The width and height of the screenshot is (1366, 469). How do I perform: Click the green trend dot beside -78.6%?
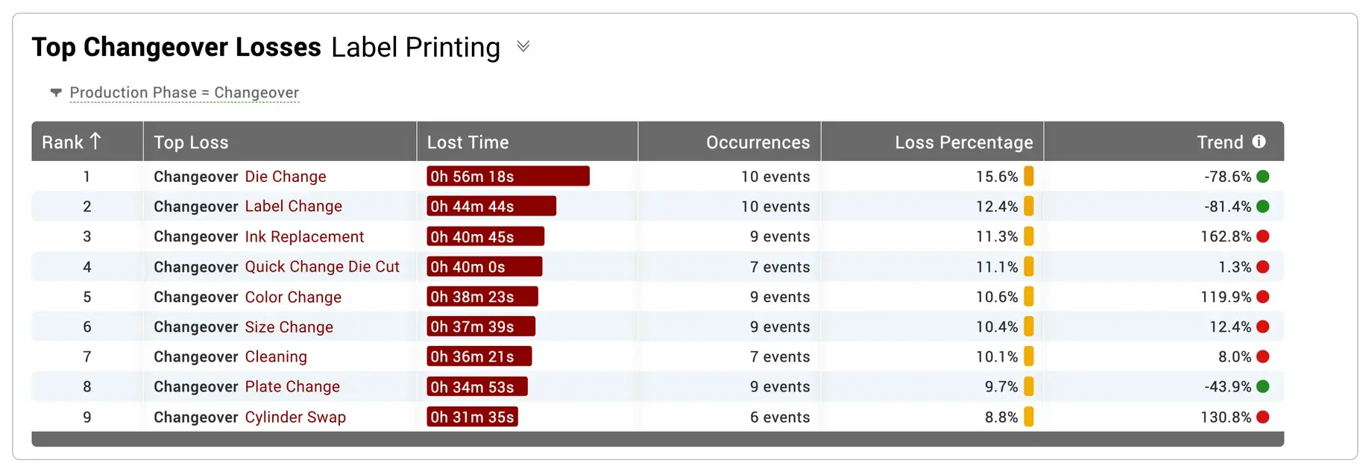pos(1263,177)
